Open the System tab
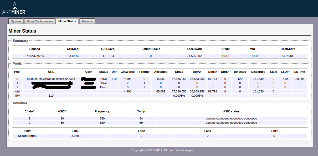The width and height of the screenshot is (318, 156). tap(16, 21)
